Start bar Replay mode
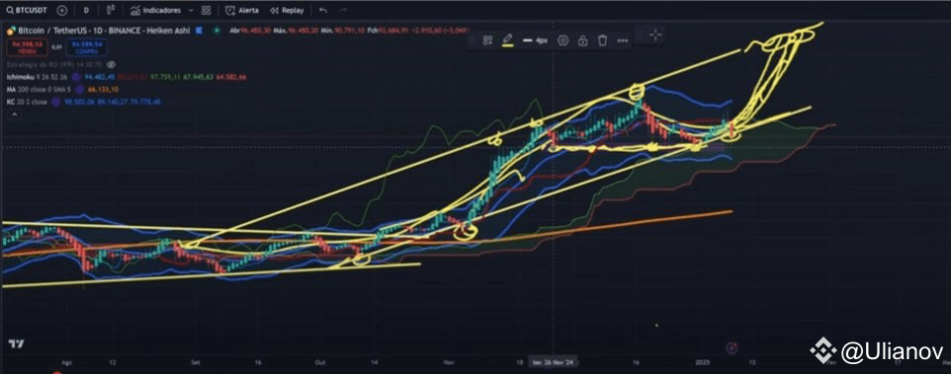Viewport: 951px width, 374px height. [287, 10]
